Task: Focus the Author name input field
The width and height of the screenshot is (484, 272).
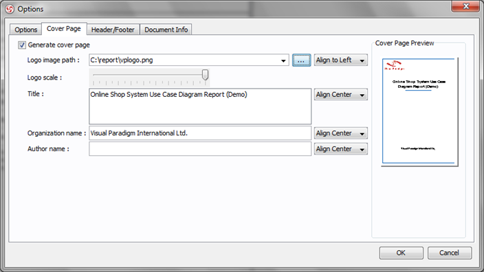Action: (x=200, y=149)
